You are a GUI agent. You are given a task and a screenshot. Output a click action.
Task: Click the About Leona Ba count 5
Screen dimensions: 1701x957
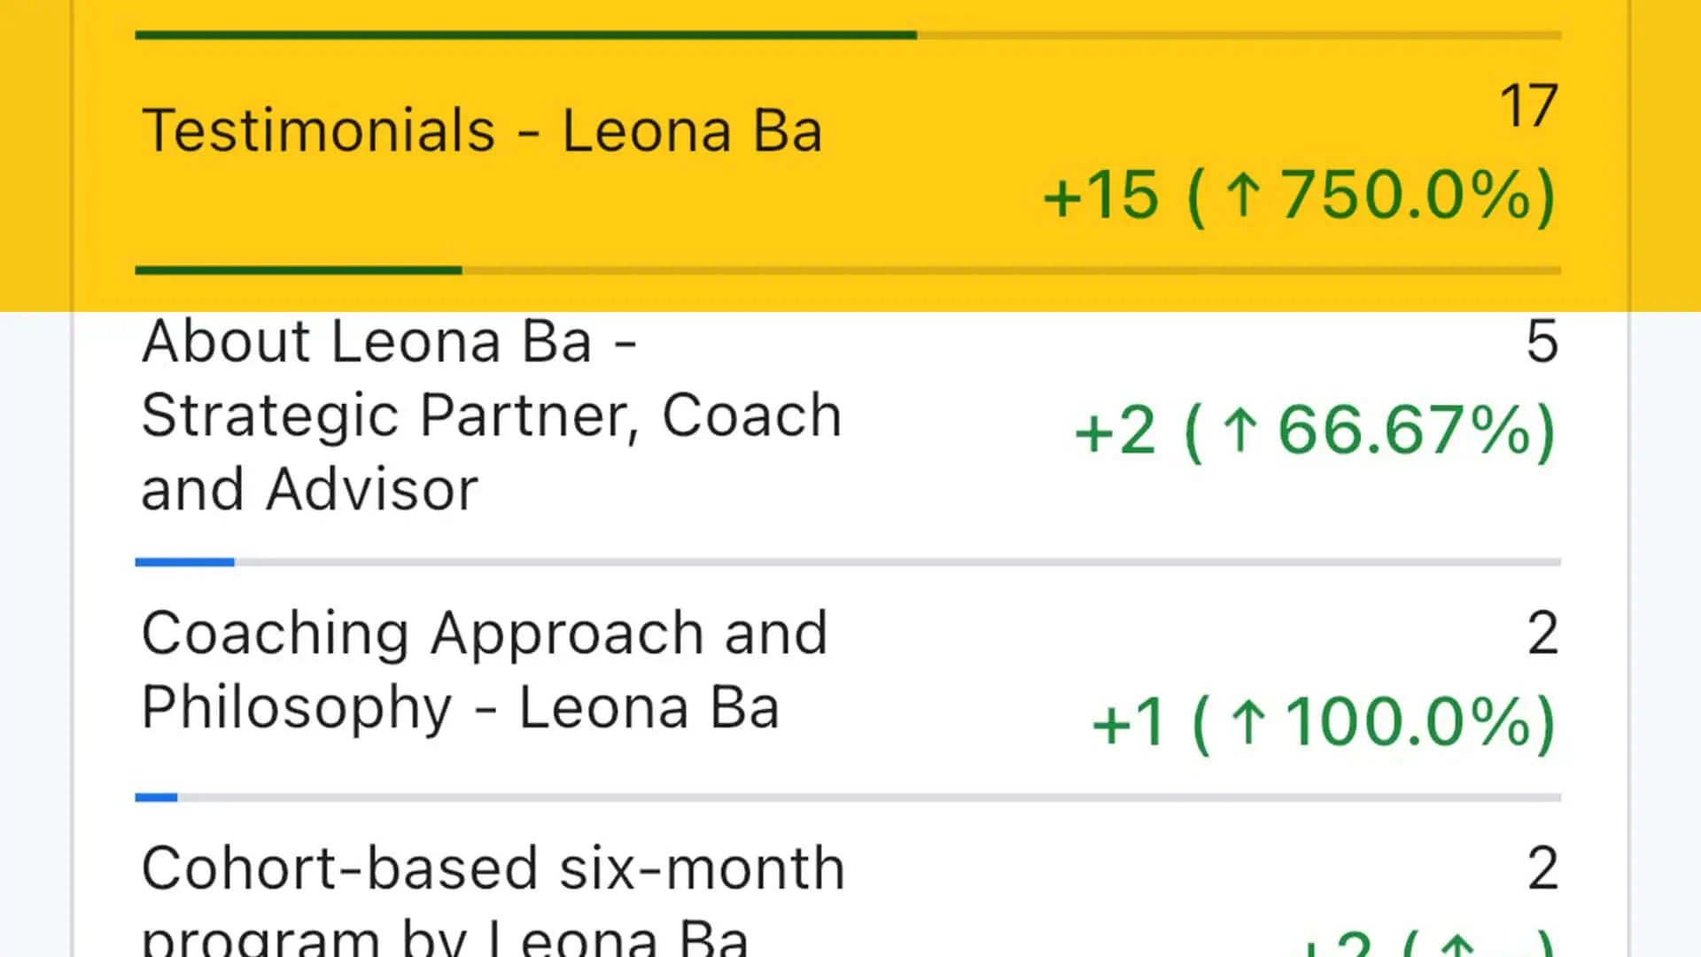1542,341
